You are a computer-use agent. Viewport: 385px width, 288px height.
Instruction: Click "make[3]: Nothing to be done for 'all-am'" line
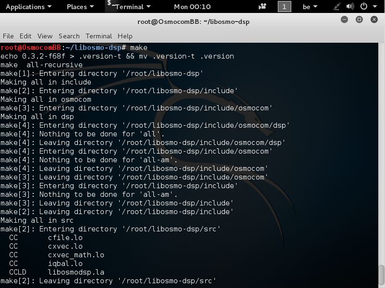(89, 194)
